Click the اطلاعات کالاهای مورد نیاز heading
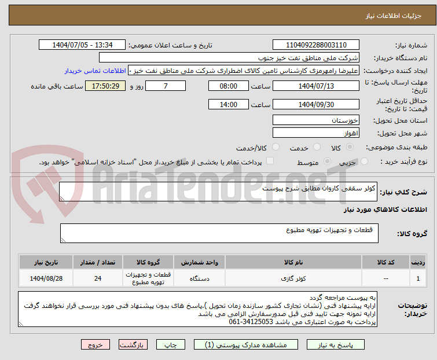Viewport: 437px width, 360px height. pos(385,210)
